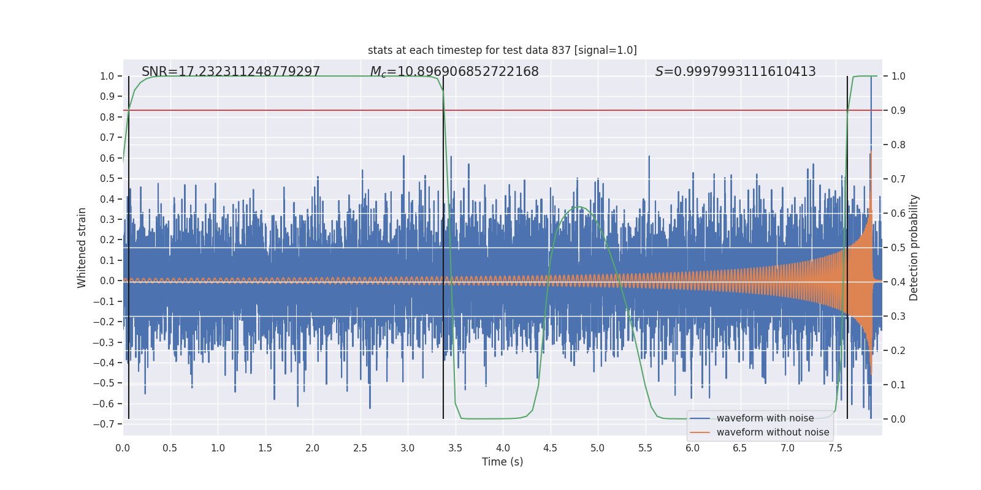Click the 5.5 tick on the Time axis
This screenshot has width=981, height=490.
(645, 448)
